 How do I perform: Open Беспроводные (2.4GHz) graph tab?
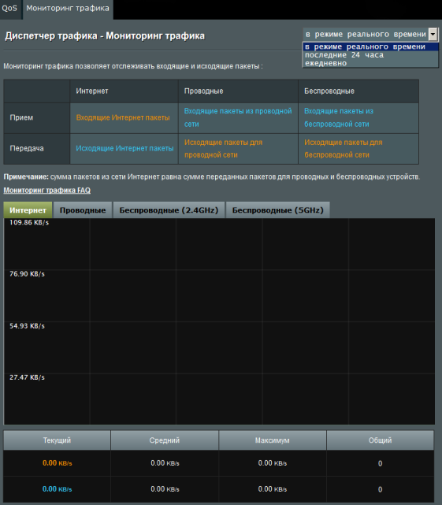click(x=169, y=210)
